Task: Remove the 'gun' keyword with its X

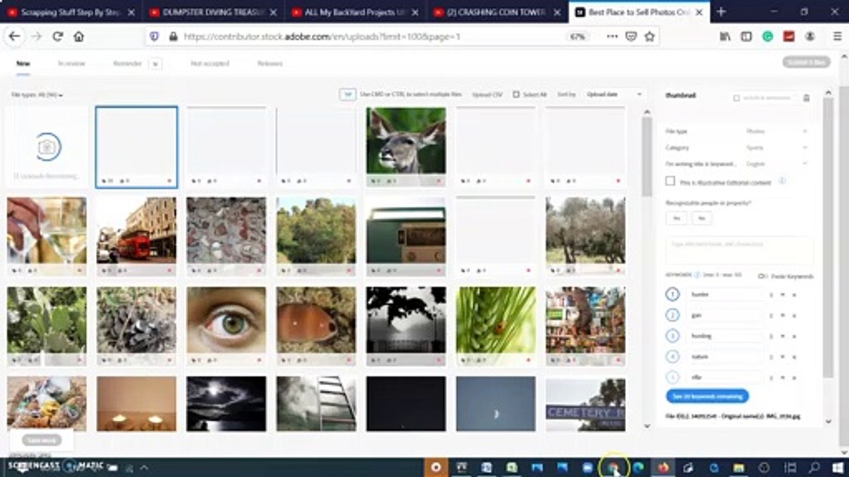Action: point(794,315)
